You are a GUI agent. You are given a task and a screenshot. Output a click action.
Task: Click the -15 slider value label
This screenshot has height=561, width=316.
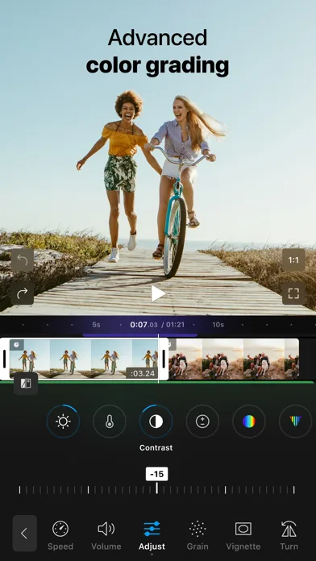(x=156, y=474)
